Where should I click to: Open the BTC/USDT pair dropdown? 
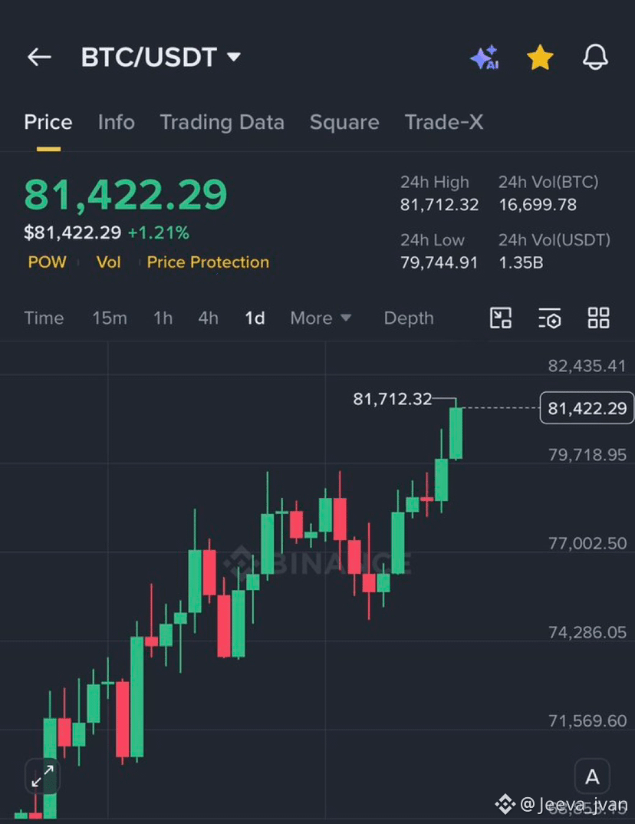[x=161, y=57]
